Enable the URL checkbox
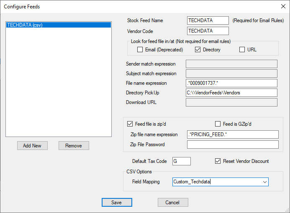Image resolution: width=290 pixels, height=213 pixels. 242,50
